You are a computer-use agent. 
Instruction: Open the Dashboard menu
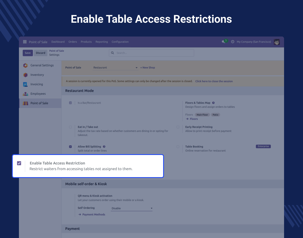click(58, 42)
